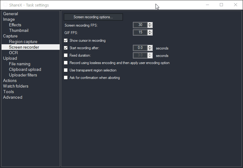
Task: Open Effects settings page
Action: point(15,25)
